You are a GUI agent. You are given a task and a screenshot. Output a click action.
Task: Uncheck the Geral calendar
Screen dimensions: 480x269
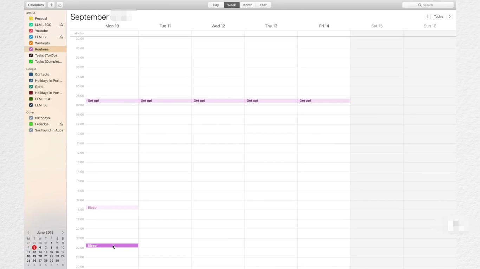[31, 87]
